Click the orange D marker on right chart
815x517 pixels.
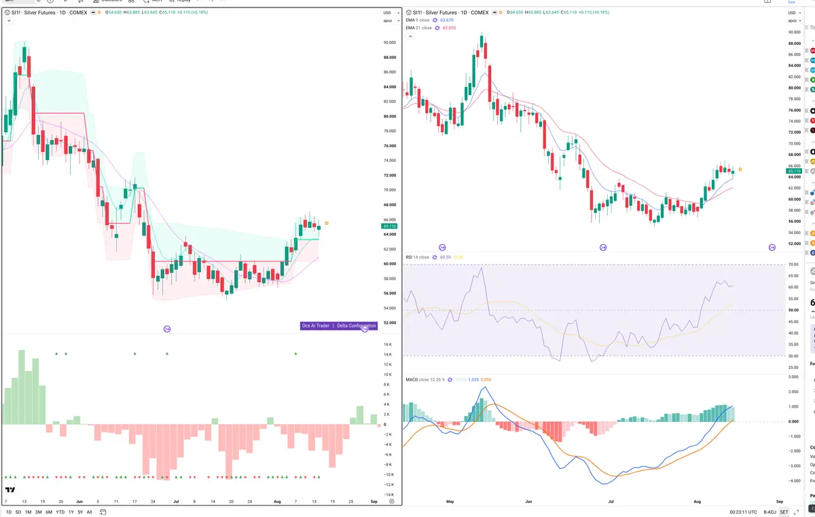click(740, 169)
